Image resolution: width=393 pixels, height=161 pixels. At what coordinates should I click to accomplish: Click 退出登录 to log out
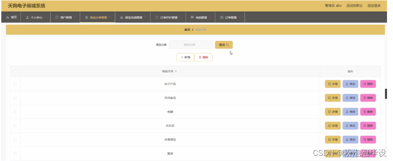coord(374,6)
